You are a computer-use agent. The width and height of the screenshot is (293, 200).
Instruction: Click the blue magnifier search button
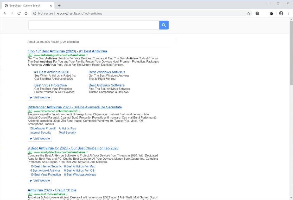pyautogui.click(x=164, y=25)
